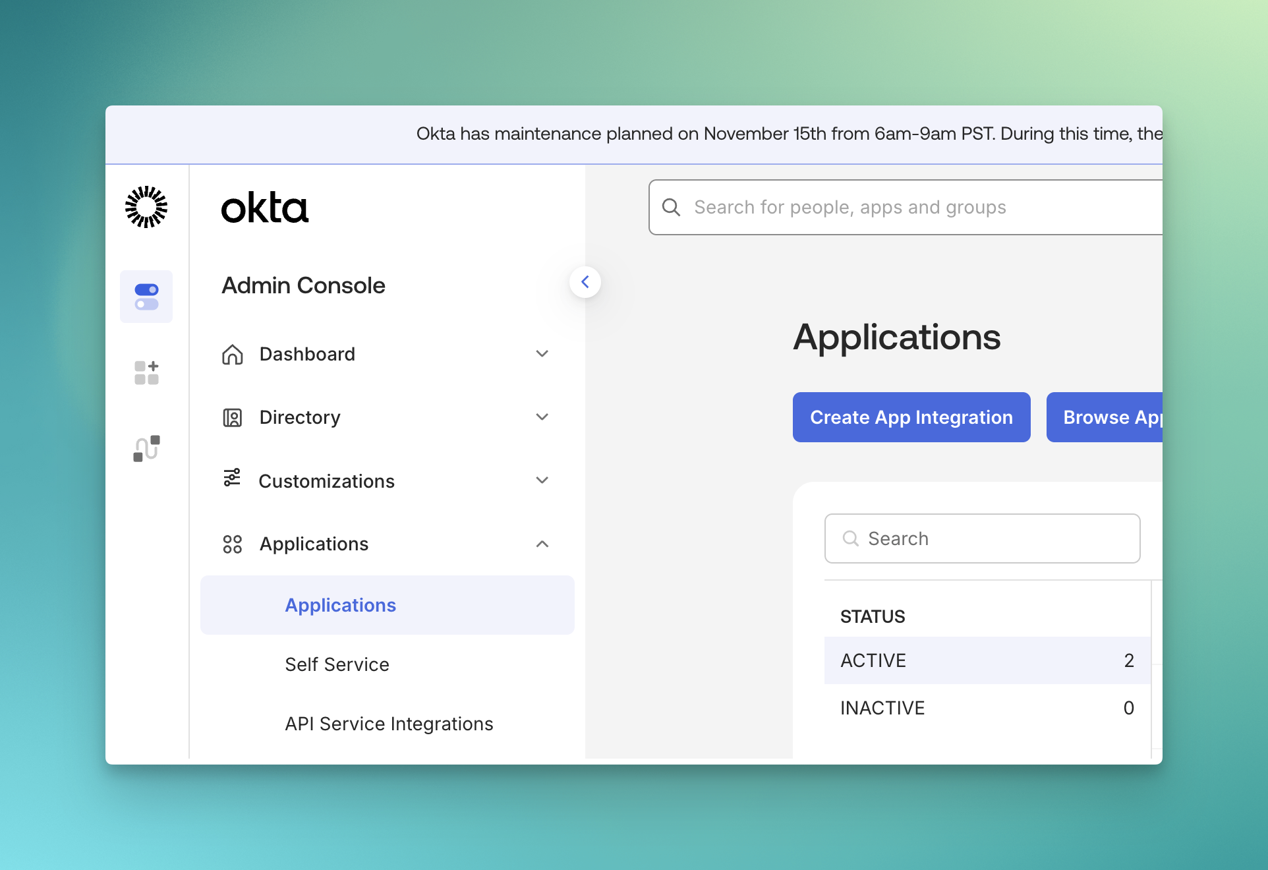Open the Self Service menu item
Viewport: 1268px width, 870px height.
click(337, 664)
